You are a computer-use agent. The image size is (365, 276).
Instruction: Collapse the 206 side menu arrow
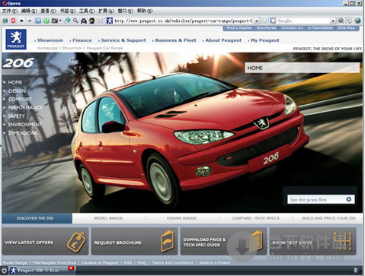click(72, 60)
